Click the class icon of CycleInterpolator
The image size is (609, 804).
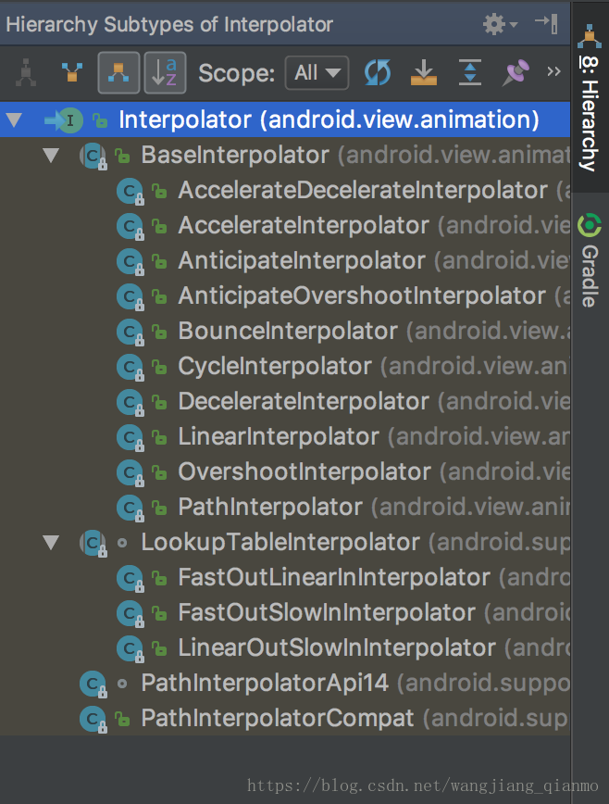pyautogui.click(x=130, y=367)
